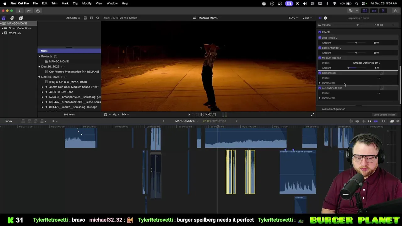The image size is (402, 226).
Task: Expand the Compressor Parameters section
Action: coord(320,83)
